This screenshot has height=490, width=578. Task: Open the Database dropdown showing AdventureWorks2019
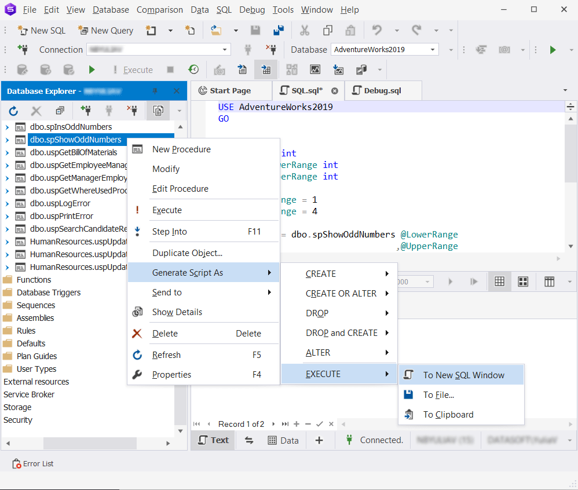click(x=433, y=50)
